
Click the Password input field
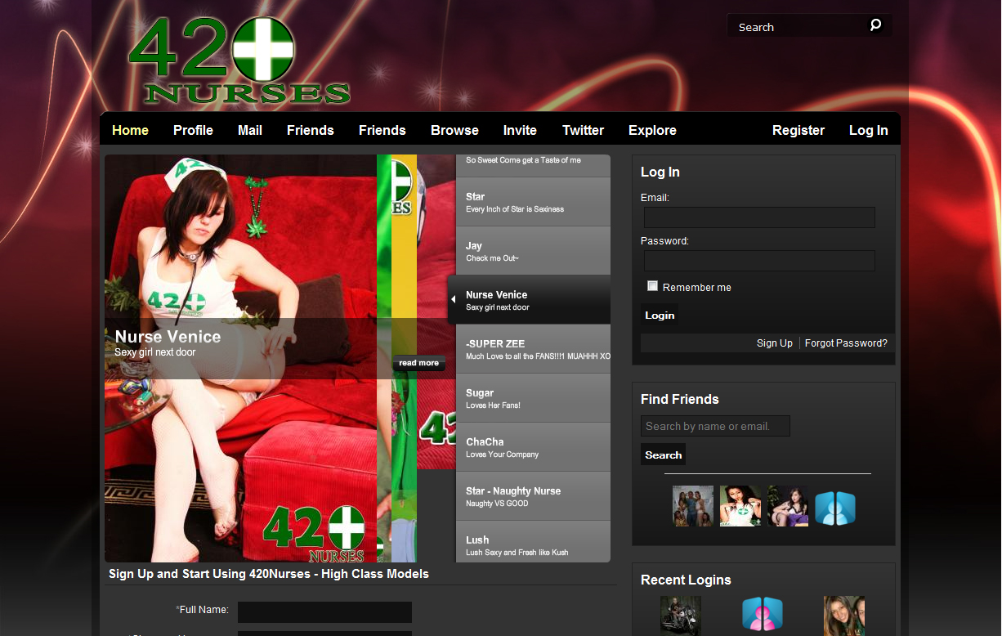tap(759, 261)
